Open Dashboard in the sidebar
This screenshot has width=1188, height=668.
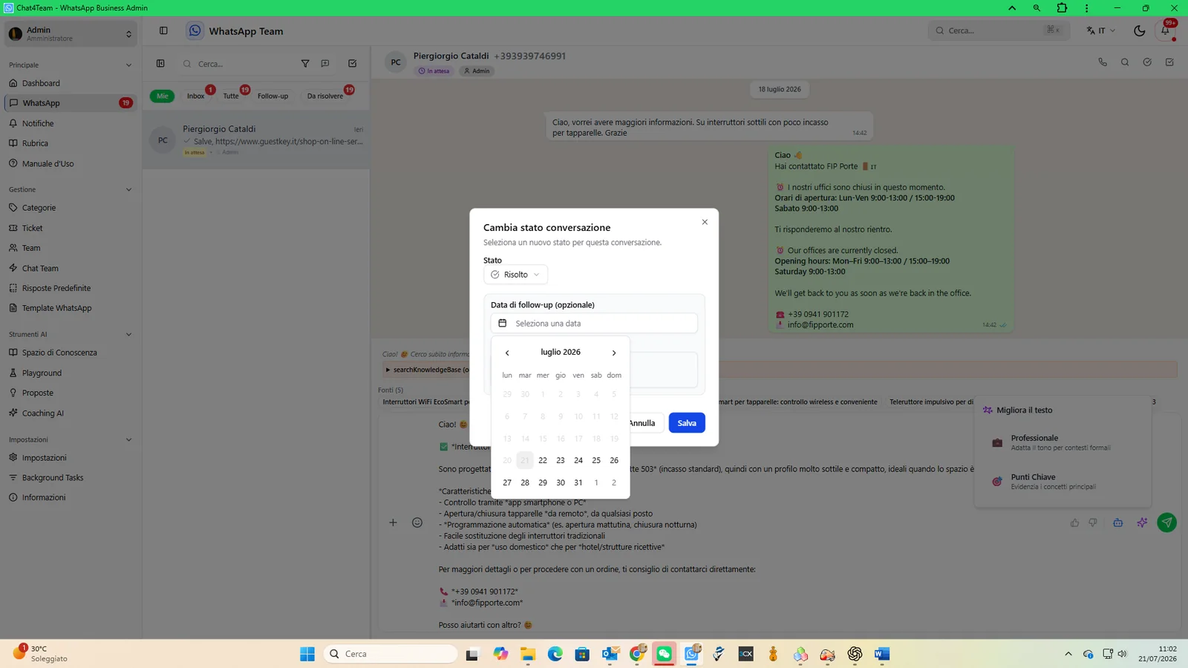pos(71,83)
